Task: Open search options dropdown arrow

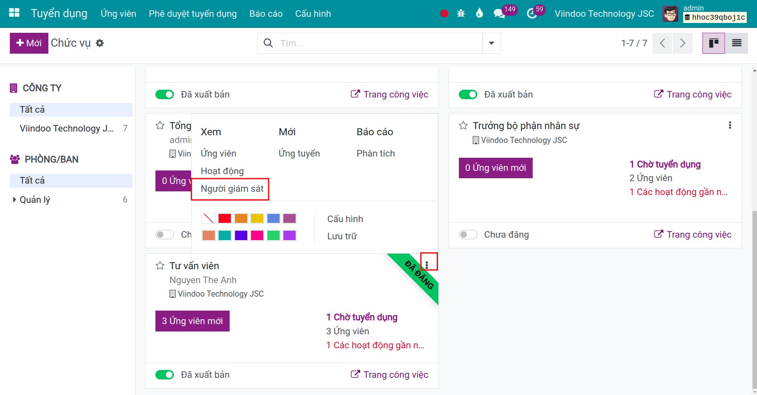Action: coord(491,43)
